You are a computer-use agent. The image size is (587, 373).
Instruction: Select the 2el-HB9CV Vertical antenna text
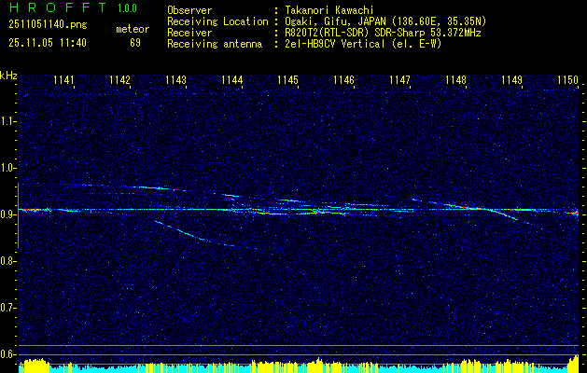[x=363, y=44]
